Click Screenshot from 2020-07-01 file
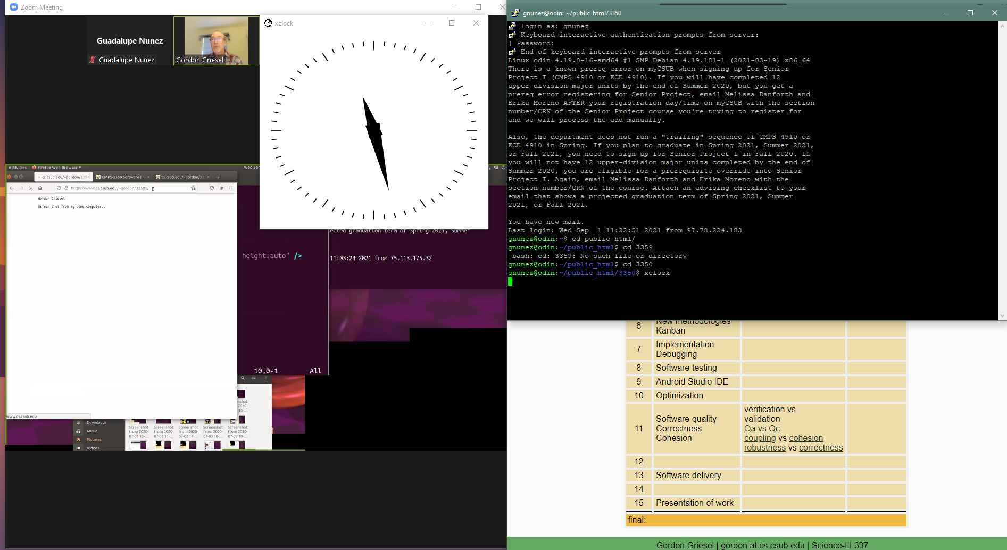The width and height of the screenshot is (1007, 550). tap(138, 429)
